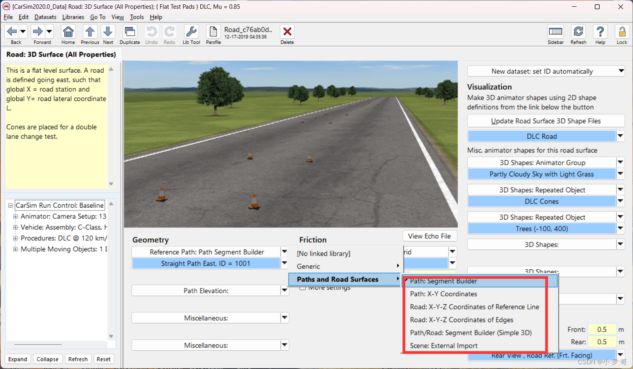The image size is (633, 369).
Task: Toggle the Sidebar panel icon
Action: click(556, 32)
